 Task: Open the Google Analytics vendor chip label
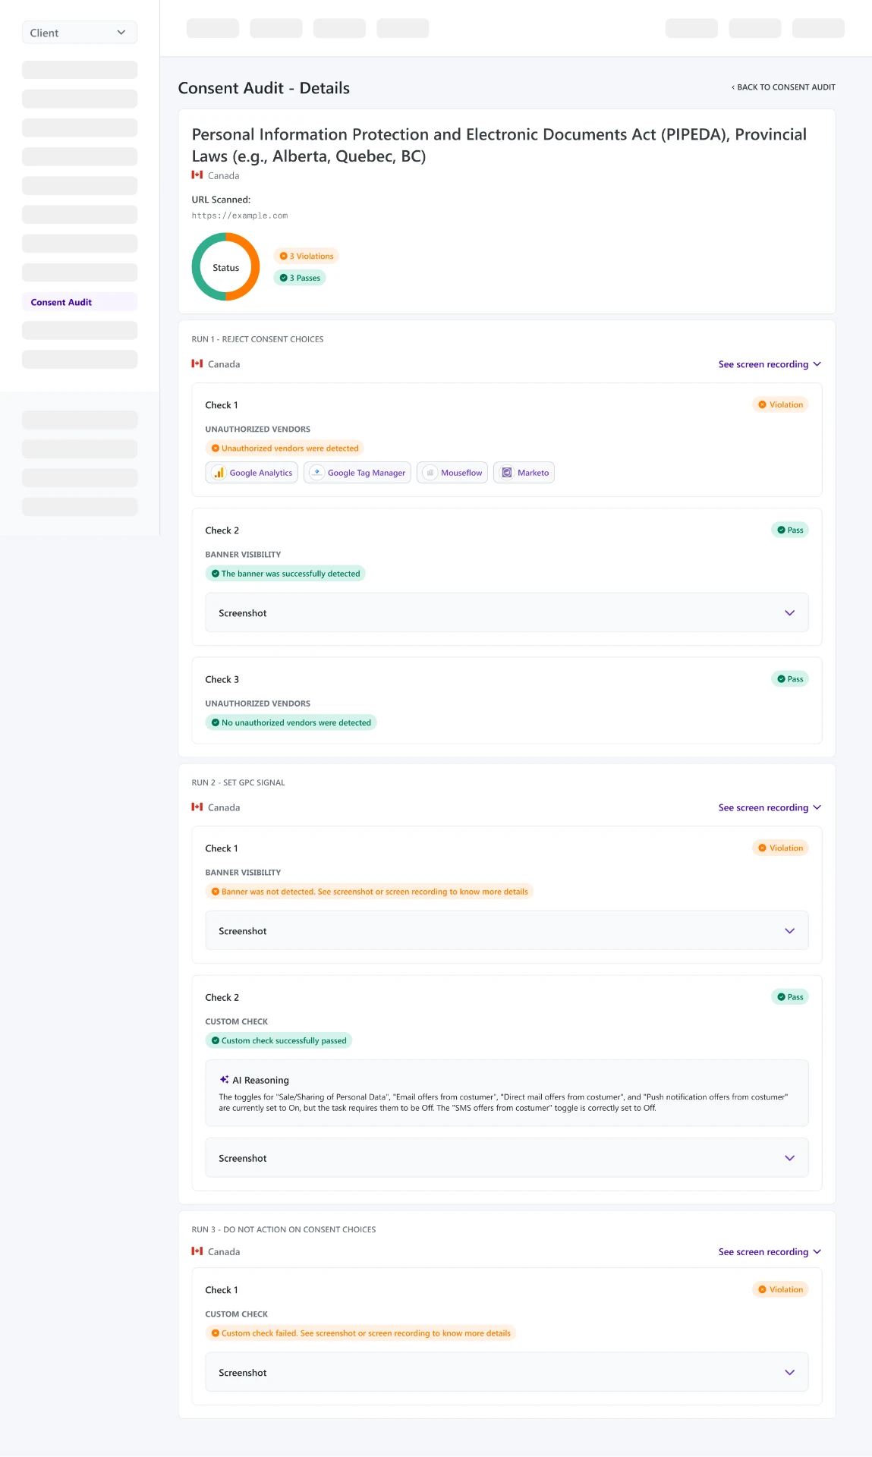pyautogui.click(x=261, y=473)
